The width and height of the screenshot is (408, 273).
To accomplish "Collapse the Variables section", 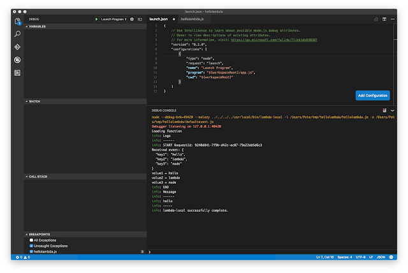I will click(x=37, y=26).
